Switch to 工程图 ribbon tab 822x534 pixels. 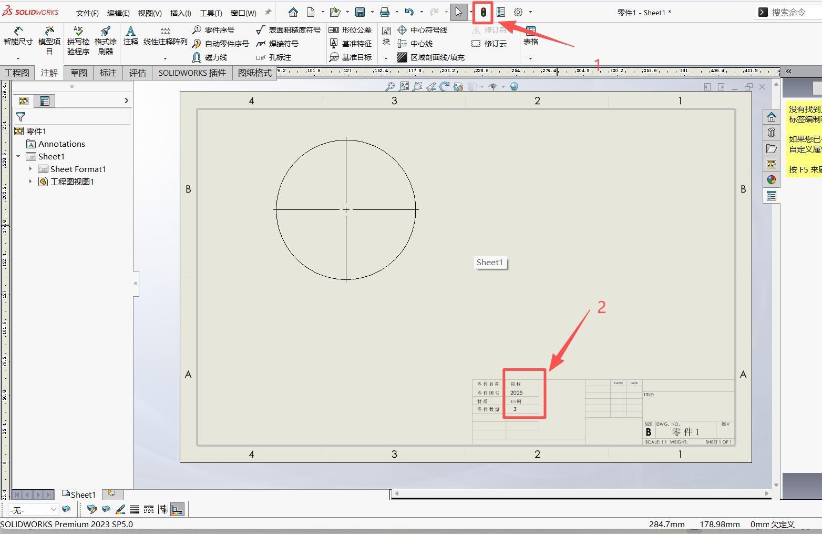click(x=17, y=73)
